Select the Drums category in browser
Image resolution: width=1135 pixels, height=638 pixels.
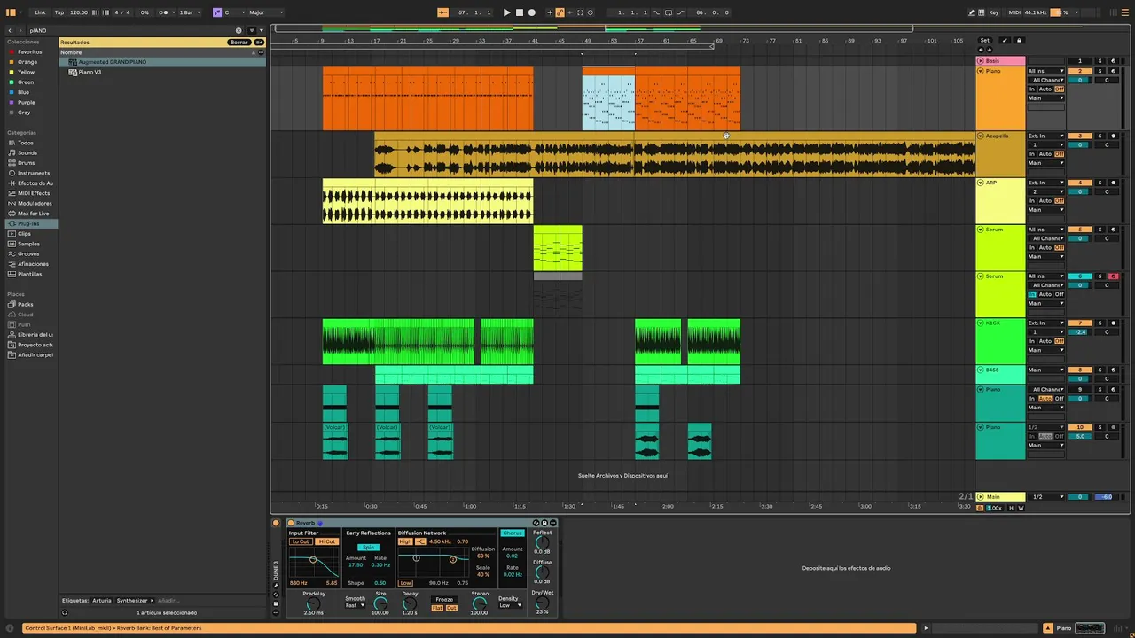27,163
